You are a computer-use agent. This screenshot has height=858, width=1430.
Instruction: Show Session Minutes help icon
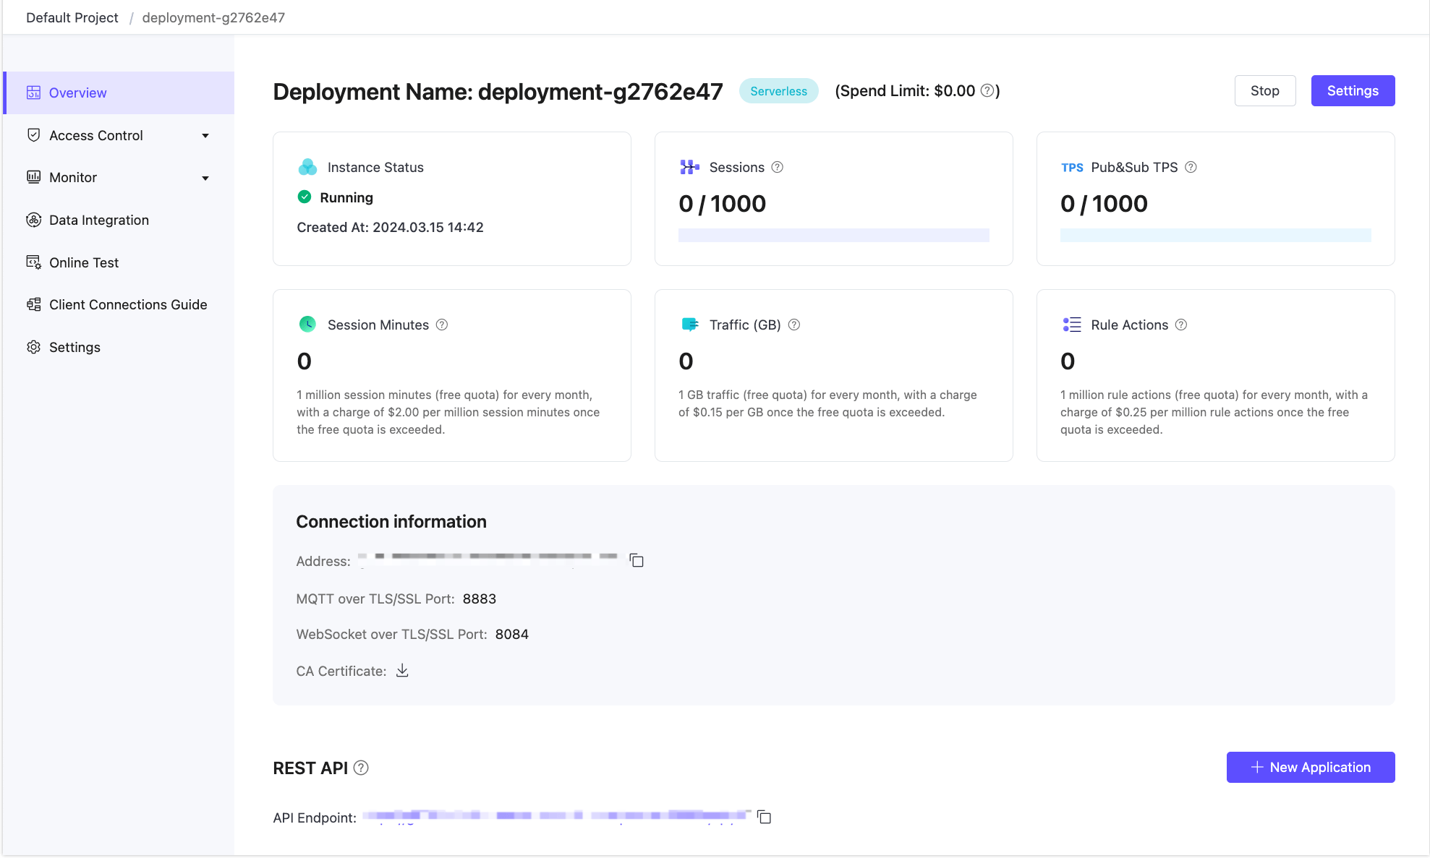click(x=441, y=325)
